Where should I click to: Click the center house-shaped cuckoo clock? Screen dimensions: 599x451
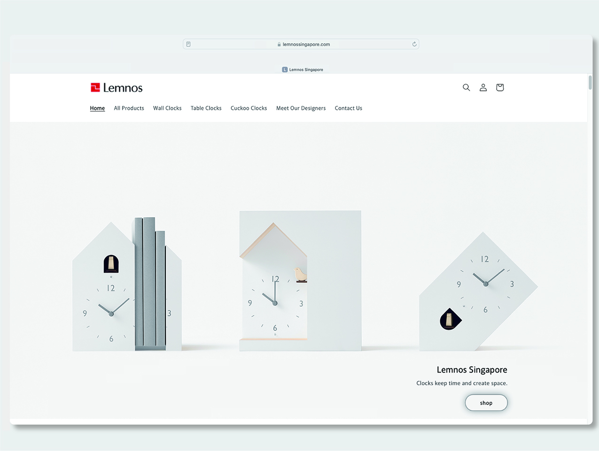300,281
